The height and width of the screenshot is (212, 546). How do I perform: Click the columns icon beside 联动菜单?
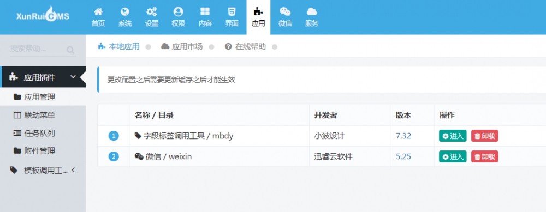click(x=17, y=115)
